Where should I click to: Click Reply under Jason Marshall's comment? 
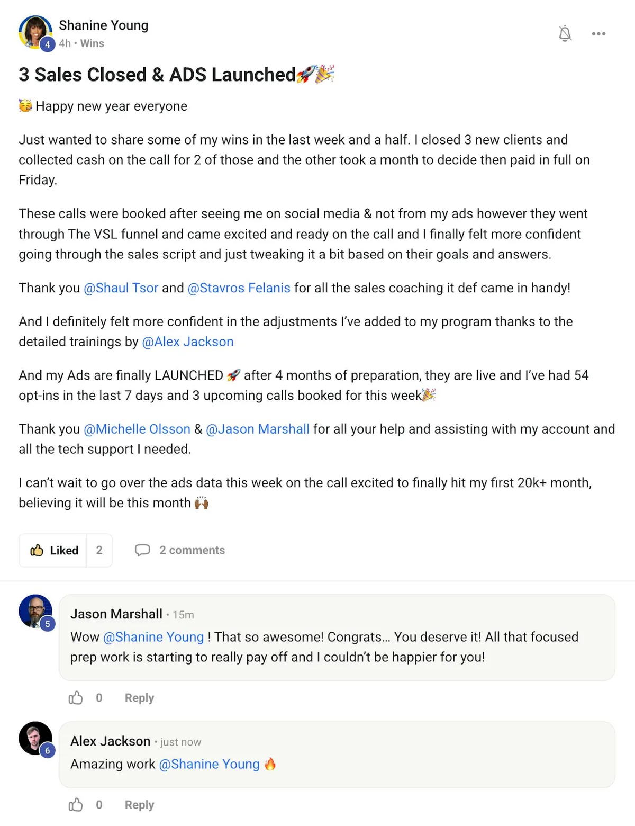click(139, 698)
